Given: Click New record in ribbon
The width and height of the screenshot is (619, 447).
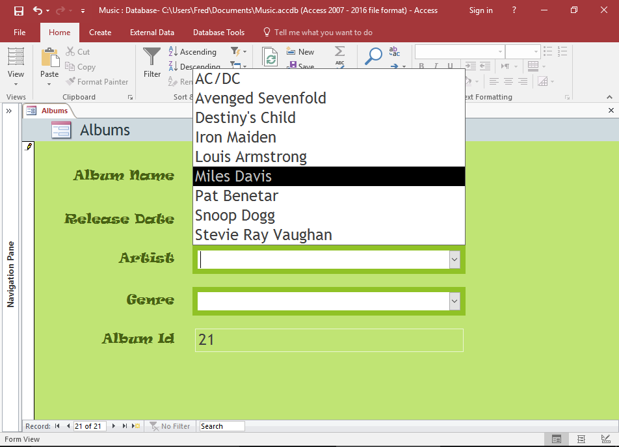Looking at the screenshot, I should (x=300, y=52).
